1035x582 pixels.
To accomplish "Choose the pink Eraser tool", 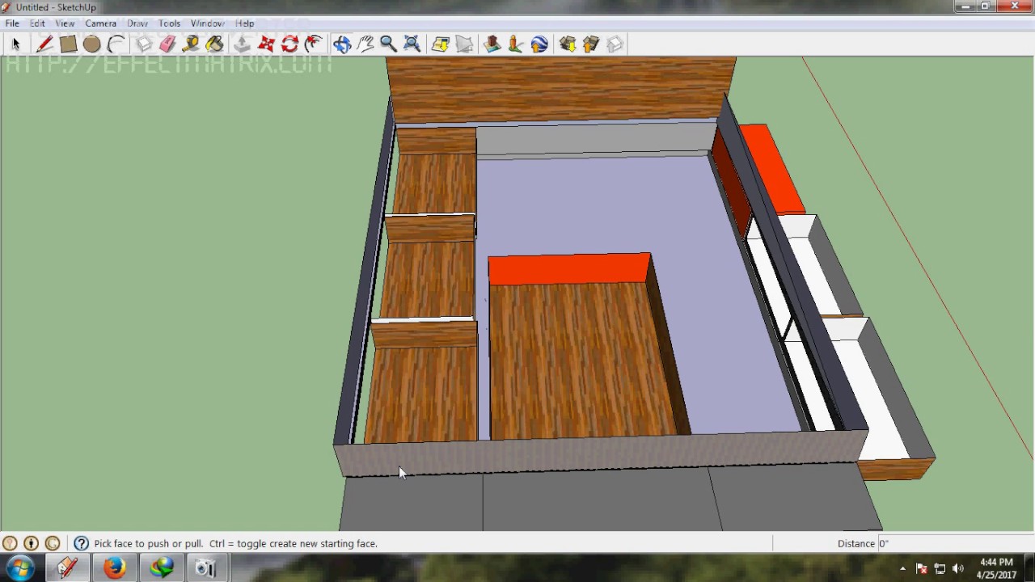I will [x=167, y=44].
